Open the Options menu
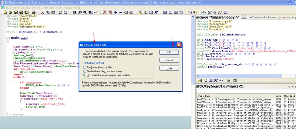Image resolution: width=296 pixels, height=129 pixels. 49,8
